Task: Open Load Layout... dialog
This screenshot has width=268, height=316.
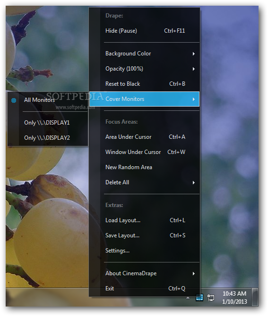Action: (x=144, y=220)
